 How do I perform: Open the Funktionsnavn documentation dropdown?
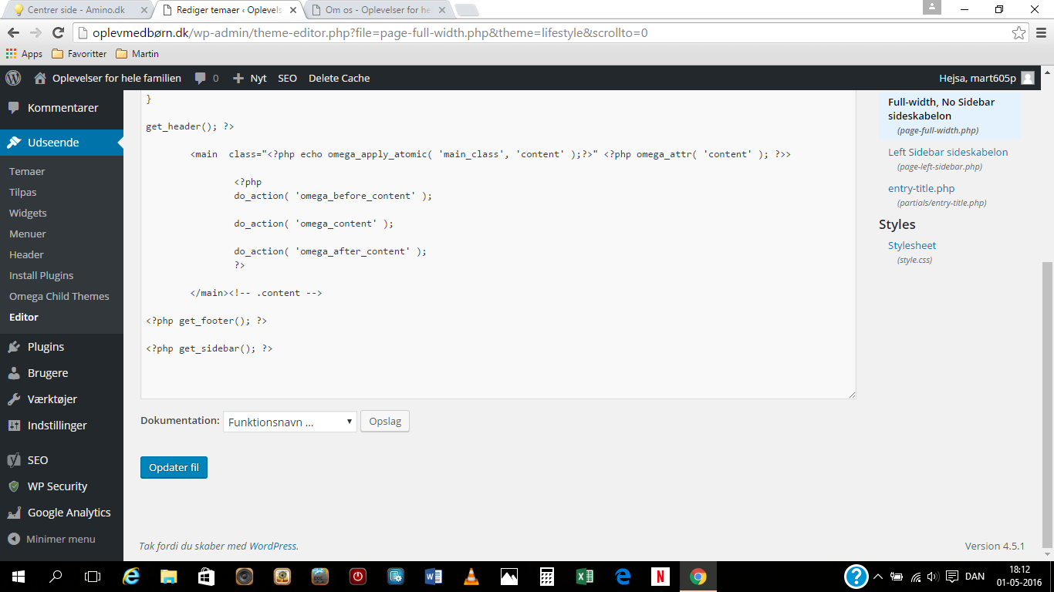pos(290,422)
